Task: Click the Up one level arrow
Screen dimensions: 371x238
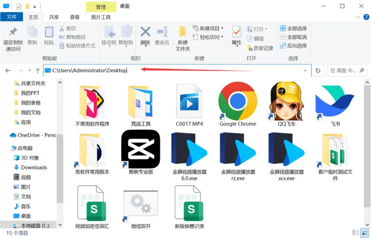Action: 38,70
